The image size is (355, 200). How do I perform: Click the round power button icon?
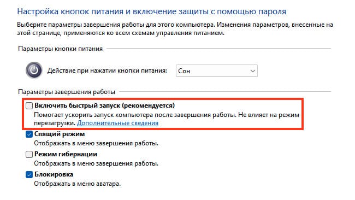point(34,70)
